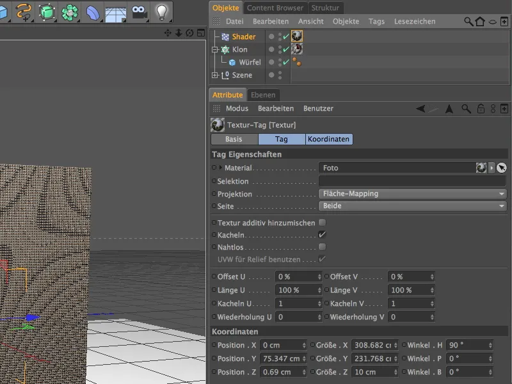Open the Benutzer menu
Image resolution: width=512 pixels, height=384 pixels.
[318, 108]
